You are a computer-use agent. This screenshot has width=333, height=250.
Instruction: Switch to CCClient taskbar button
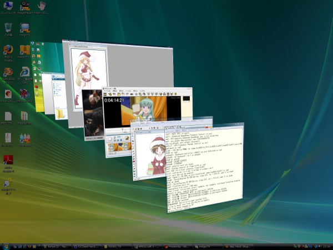coord(87,247)
